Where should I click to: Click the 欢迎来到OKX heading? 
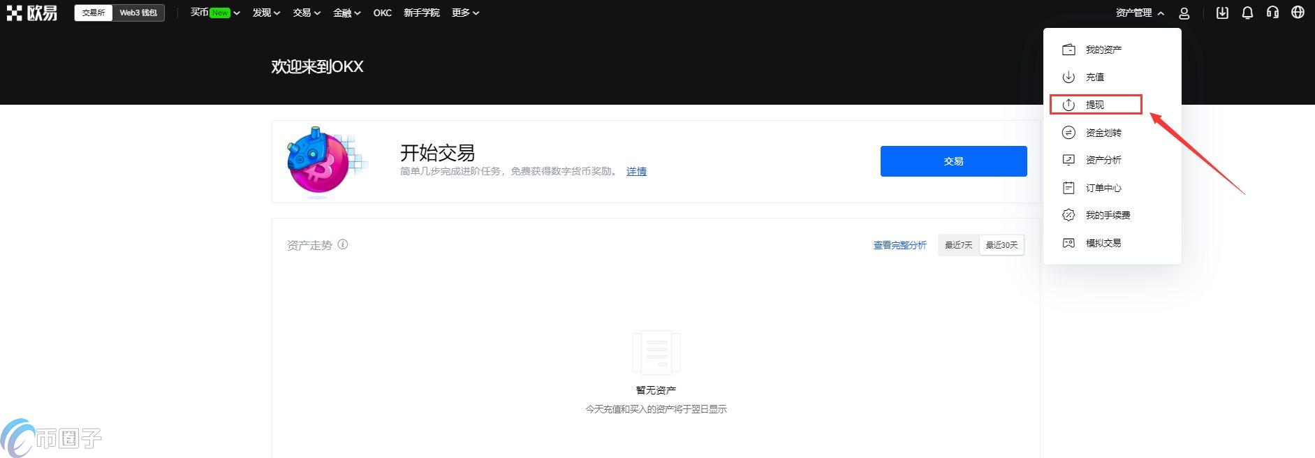[317, 66]
